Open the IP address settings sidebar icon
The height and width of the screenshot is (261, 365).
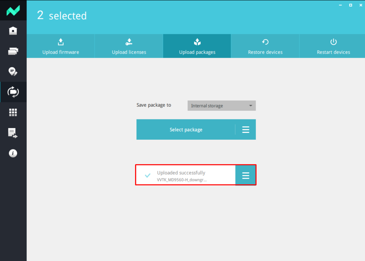tap(13, 72)
